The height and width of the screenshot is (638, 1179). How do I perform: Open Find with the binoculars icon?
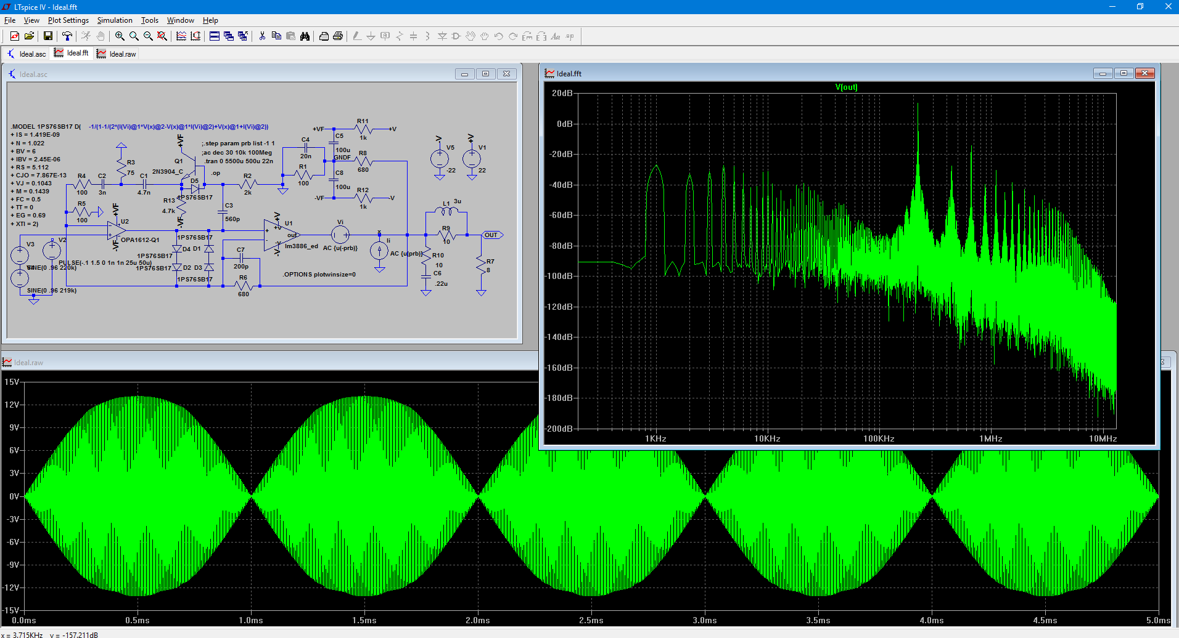pyautogui.click(x=305, y=36)
